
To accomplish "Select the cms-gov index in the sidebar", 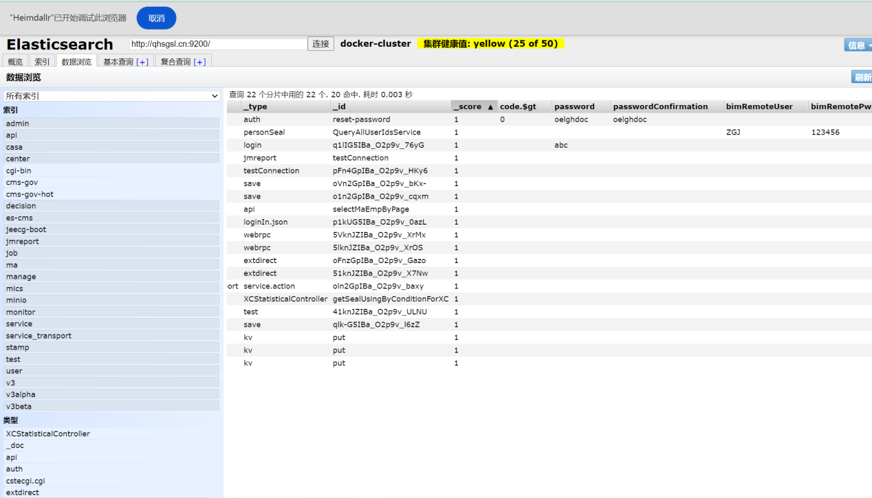I will (111, 183).
